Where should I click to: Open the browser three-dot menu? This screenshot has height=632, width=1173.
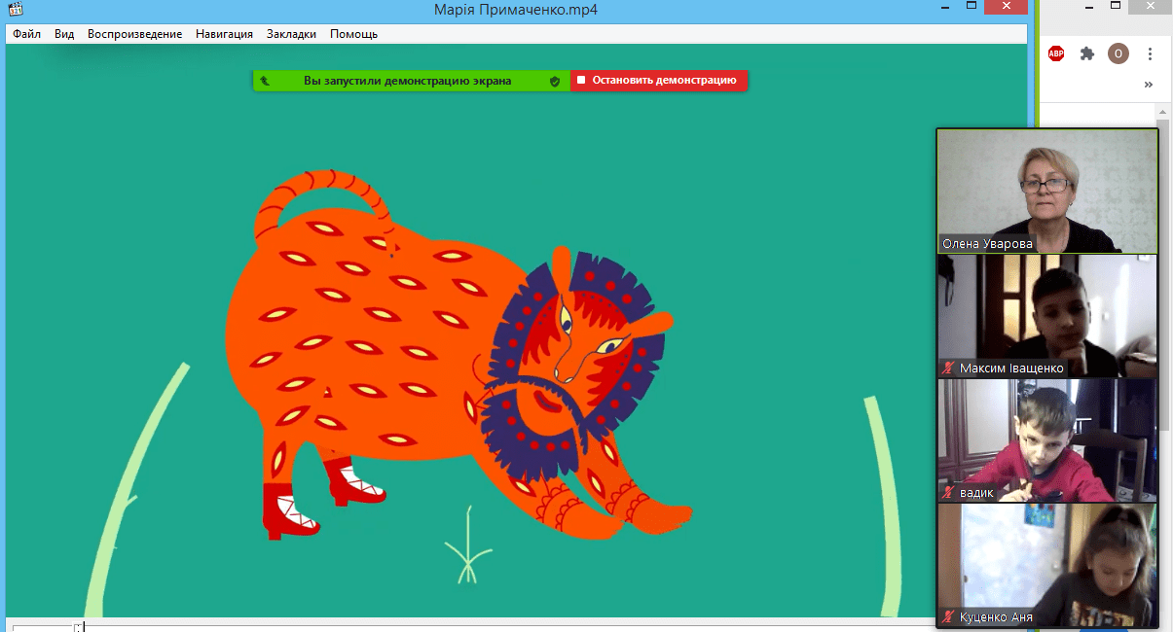click(1150, 53)
